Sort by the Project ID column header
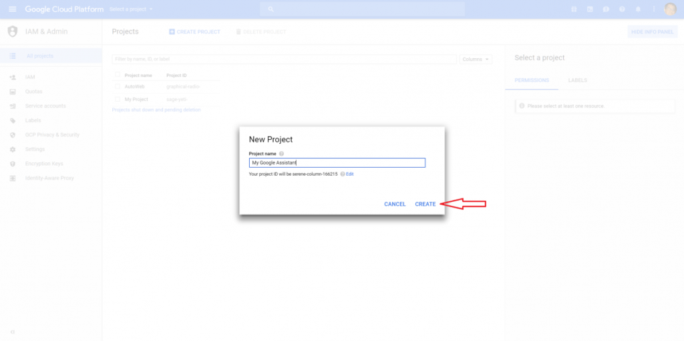 pos(176,75)
